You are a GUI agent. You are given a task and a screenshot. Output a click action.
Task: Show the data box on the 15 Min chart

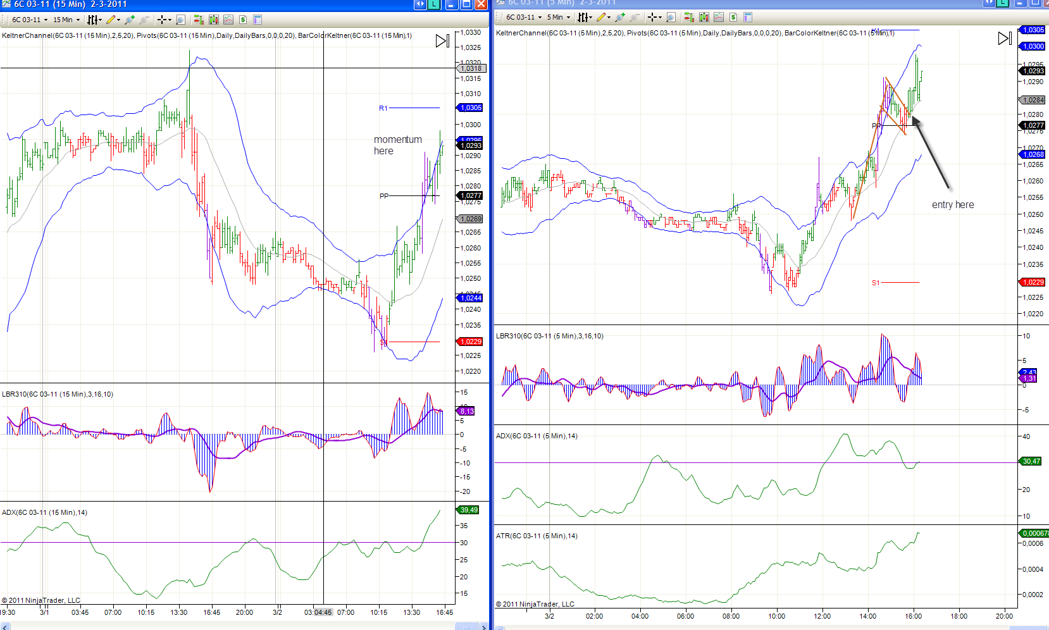click(180, 20)
